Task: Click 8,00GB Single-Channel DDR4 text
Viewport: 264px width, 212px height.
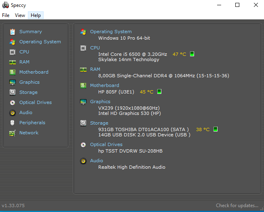Action: click(x=133, y=76)
